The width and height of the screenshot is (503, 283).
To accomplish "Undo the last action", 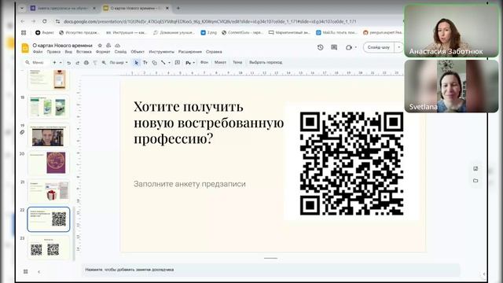I will tap(68, 63).
